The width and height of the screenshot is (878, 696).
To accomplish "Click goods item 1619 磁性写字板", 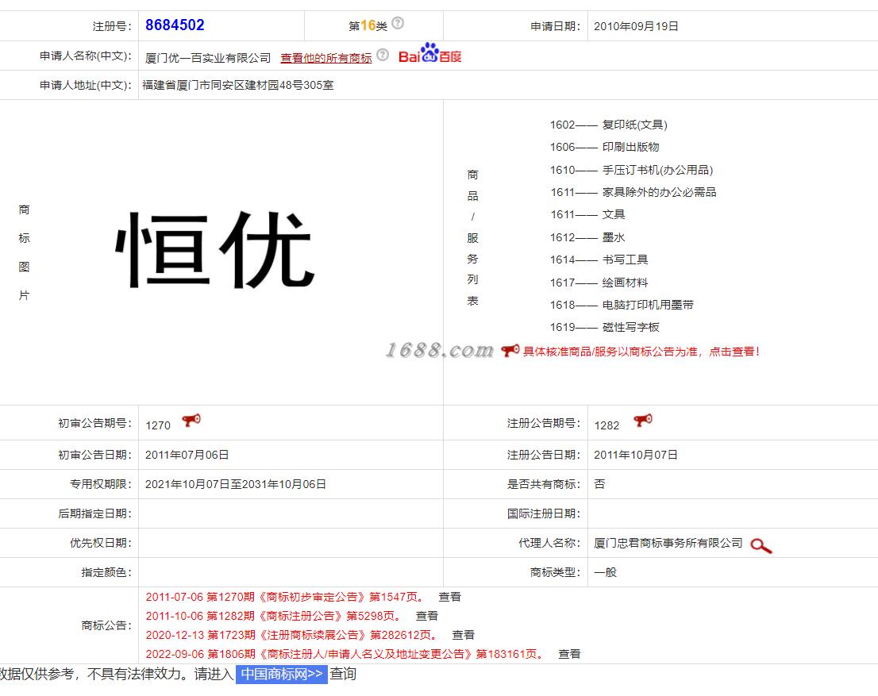I will [x=605, y=327].
